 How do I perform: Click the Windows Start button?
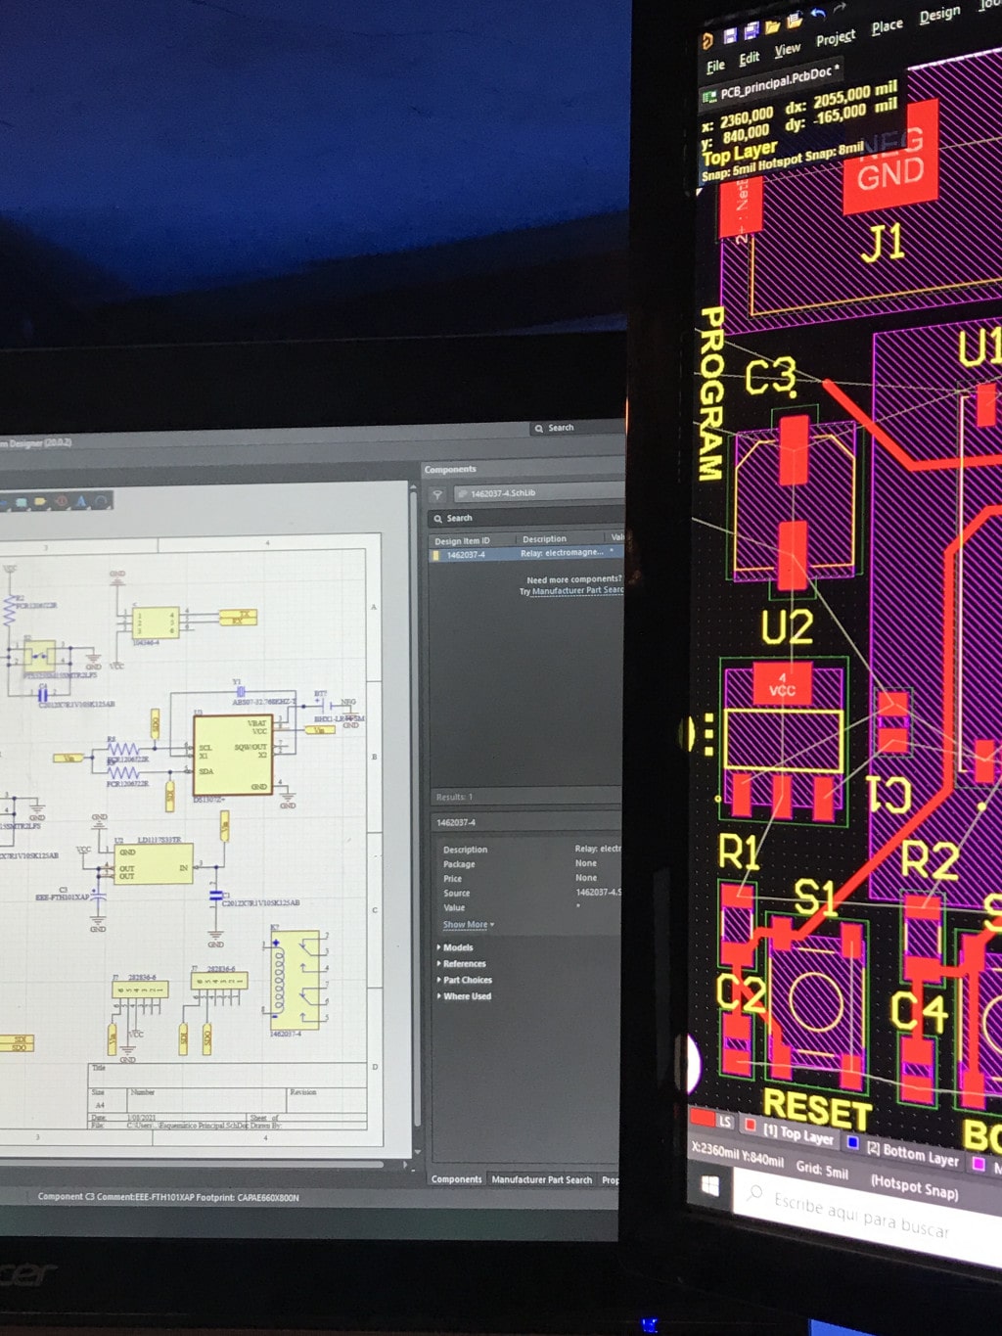pos(710,1185)
